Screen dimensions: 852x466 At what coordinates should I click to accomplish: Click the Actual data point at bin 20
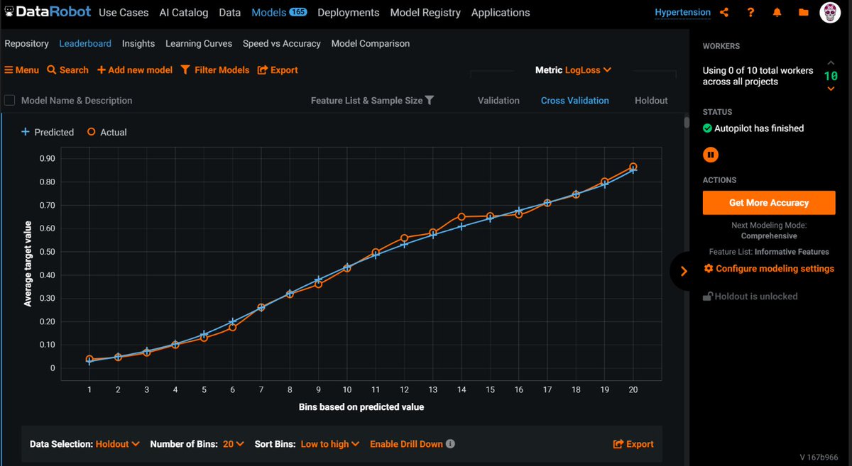[x=633, y=167]
